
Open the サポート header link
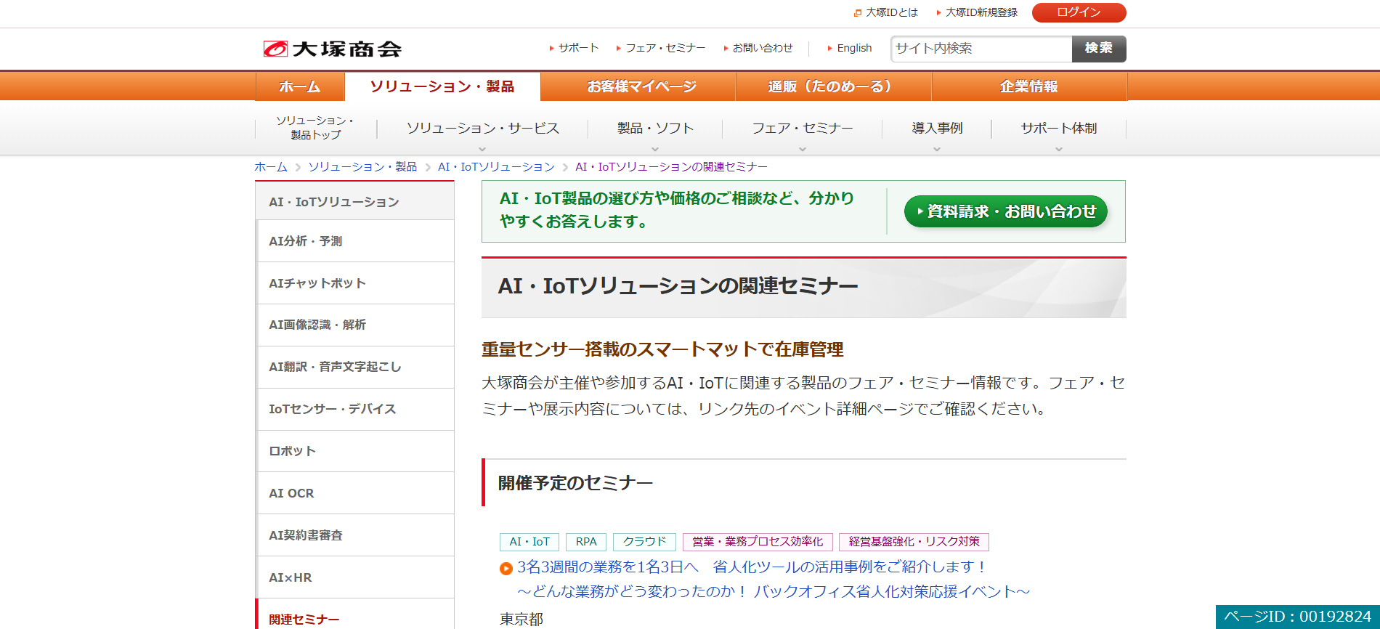tap(574, 48)
